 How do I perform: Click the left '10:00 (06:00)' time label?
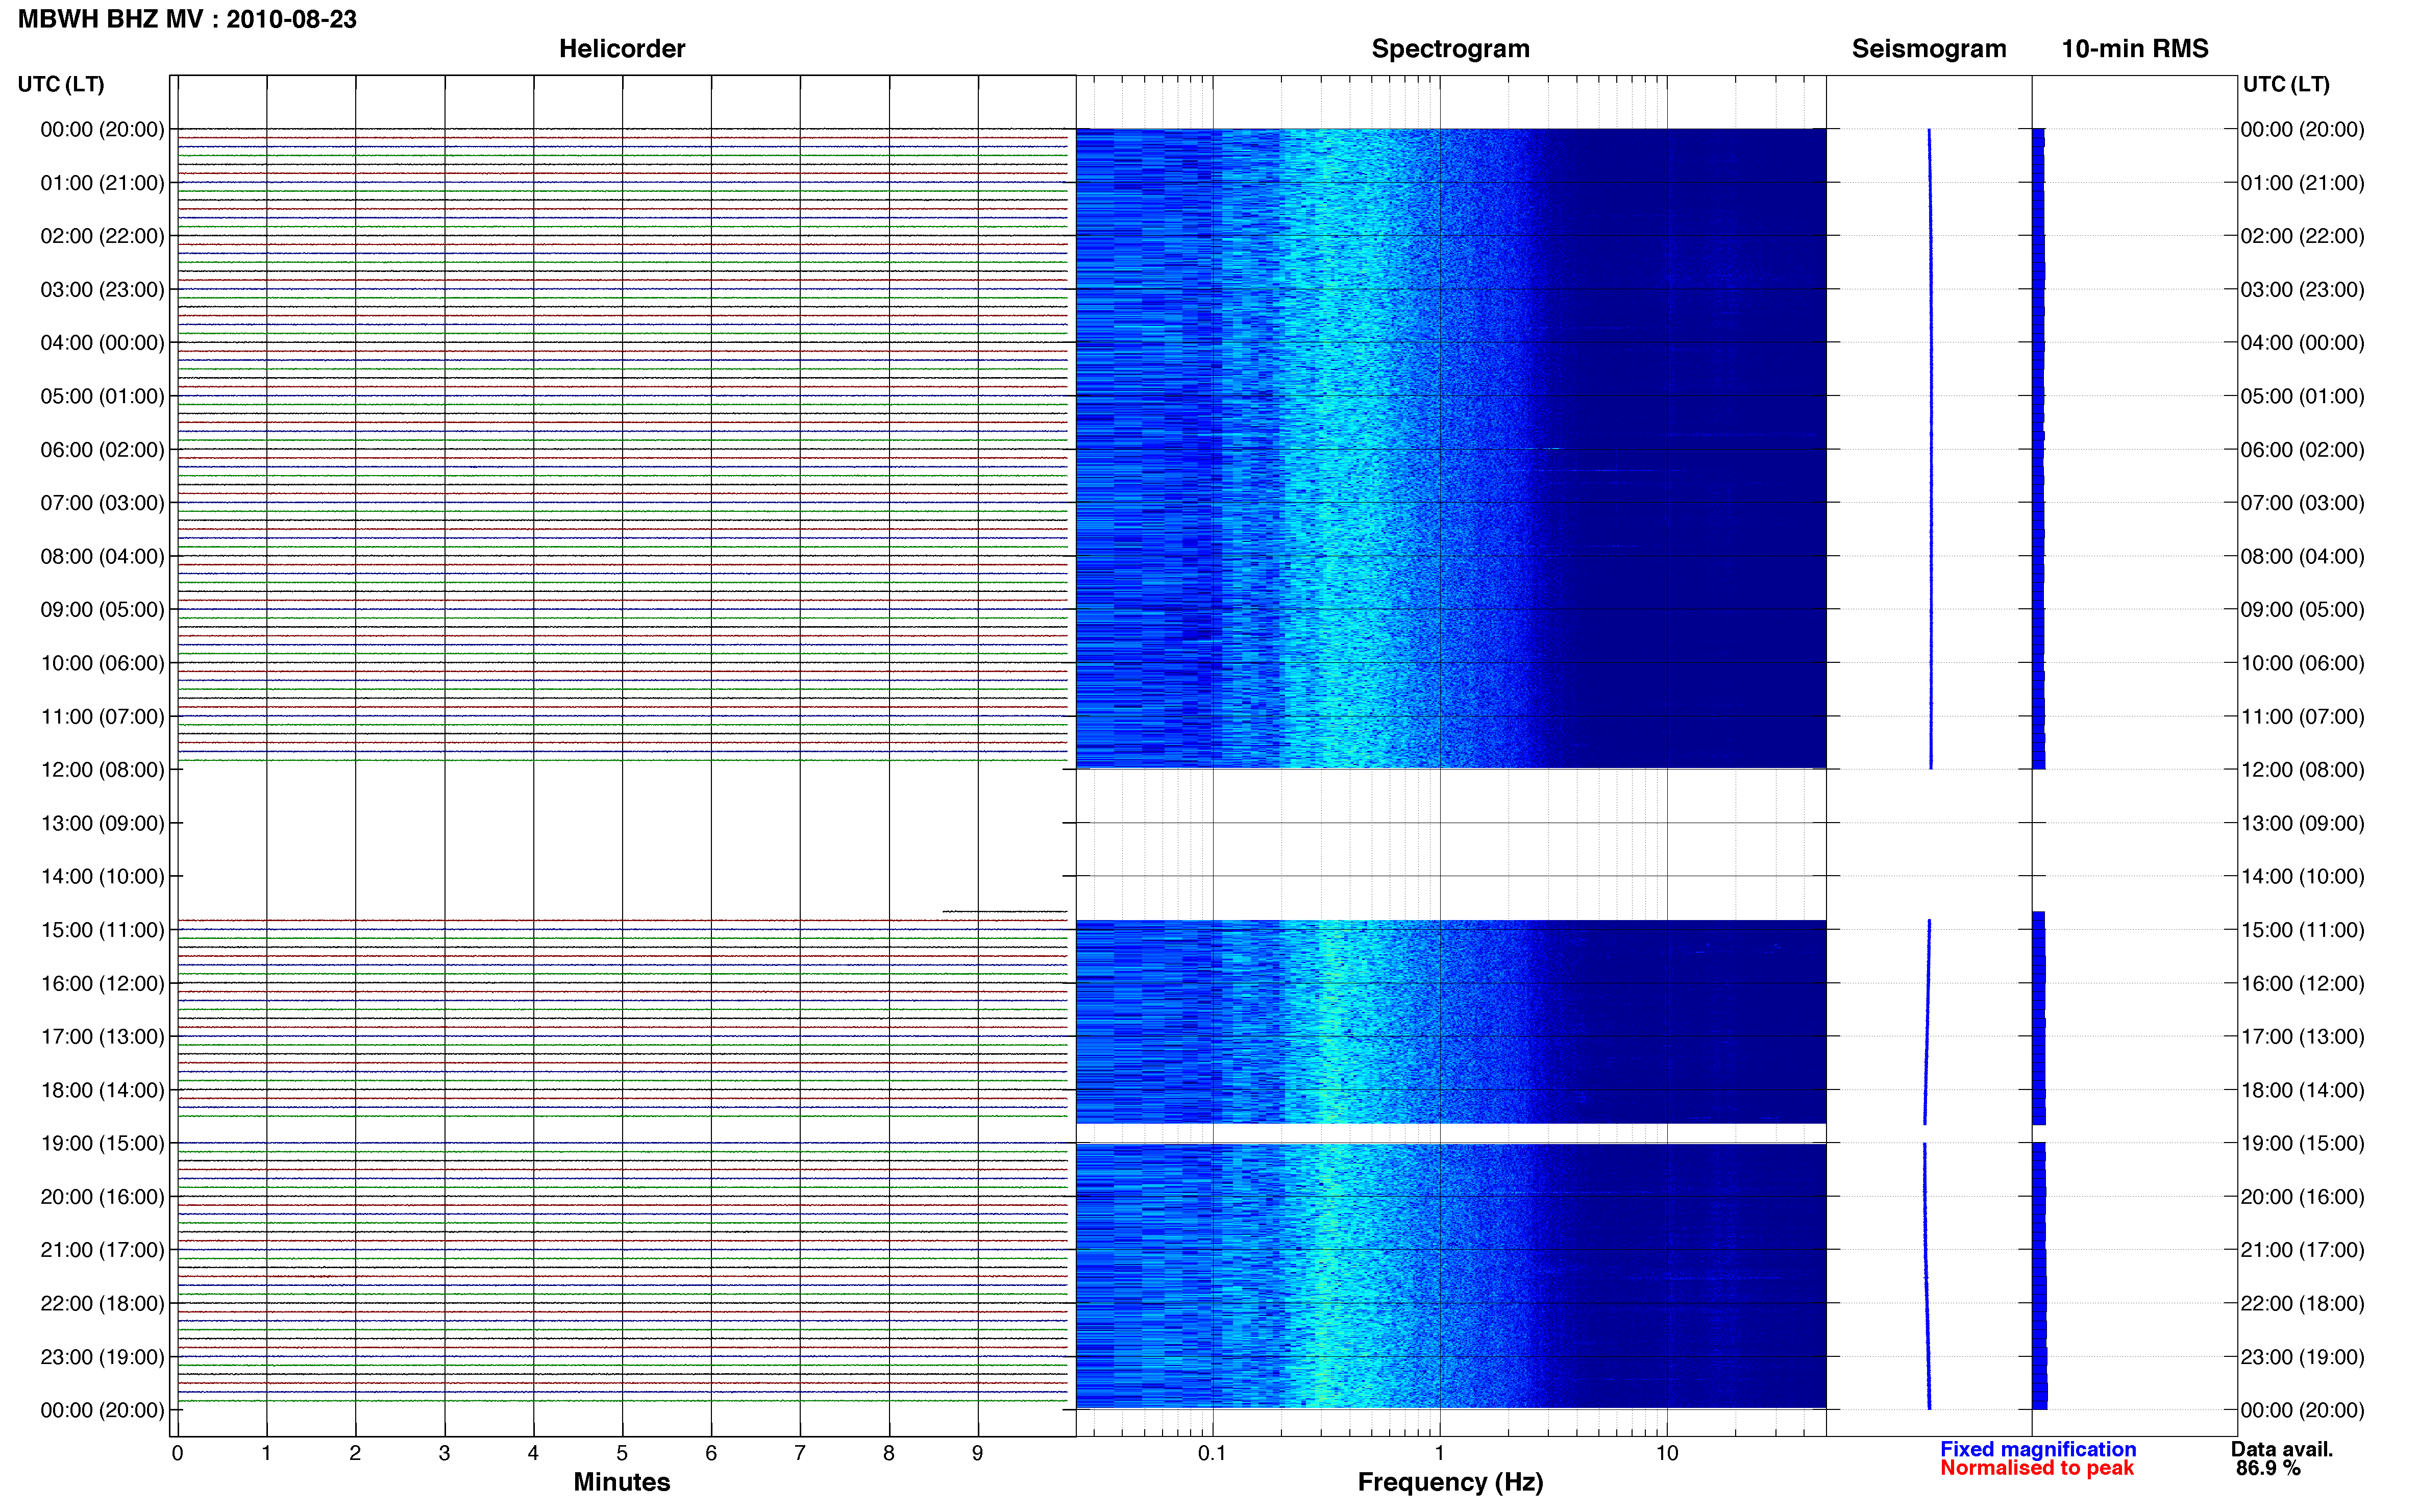click(102, 663)
